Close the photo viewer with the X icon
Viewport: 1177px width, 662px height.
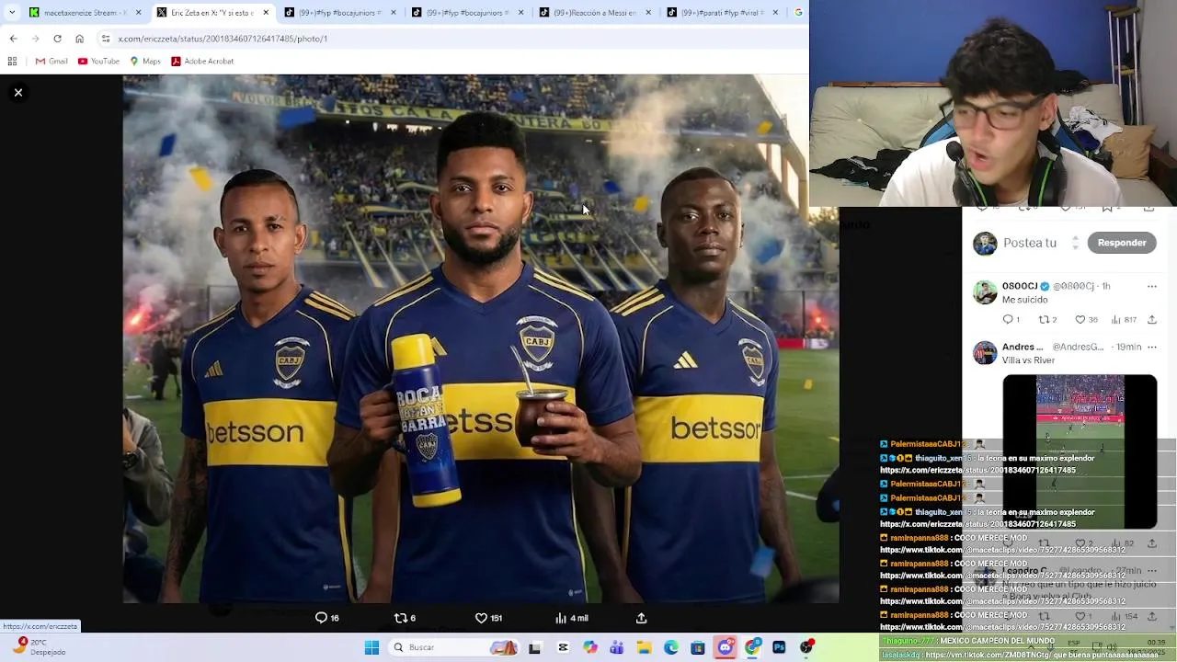click(x=17, y=93)
